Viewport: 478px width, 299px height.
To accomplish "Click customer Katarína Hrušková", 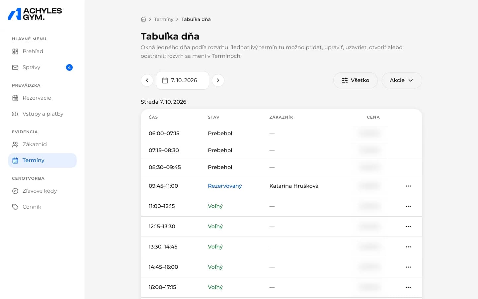I will (x=294, y=186).
